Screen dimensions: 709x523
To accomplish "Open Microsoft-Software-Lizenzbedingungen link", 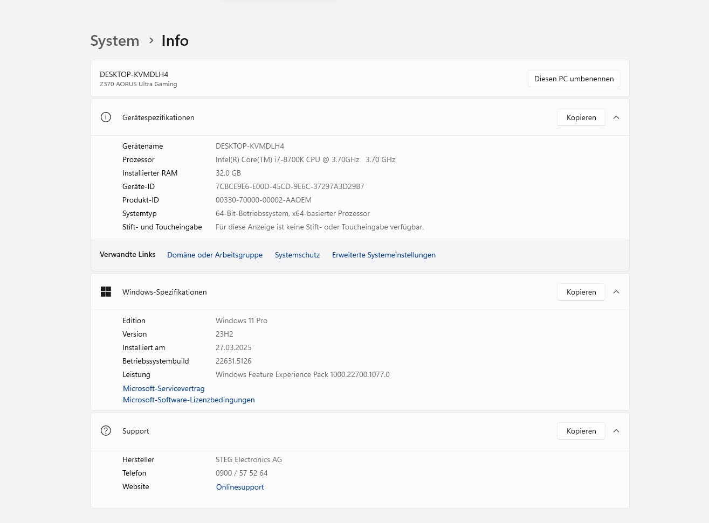I will coord(189,400).
